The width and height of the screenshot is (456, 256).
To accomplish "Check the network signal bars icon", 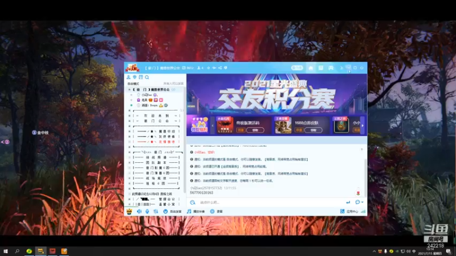I will pyautogui.click(x=363, y=211).
